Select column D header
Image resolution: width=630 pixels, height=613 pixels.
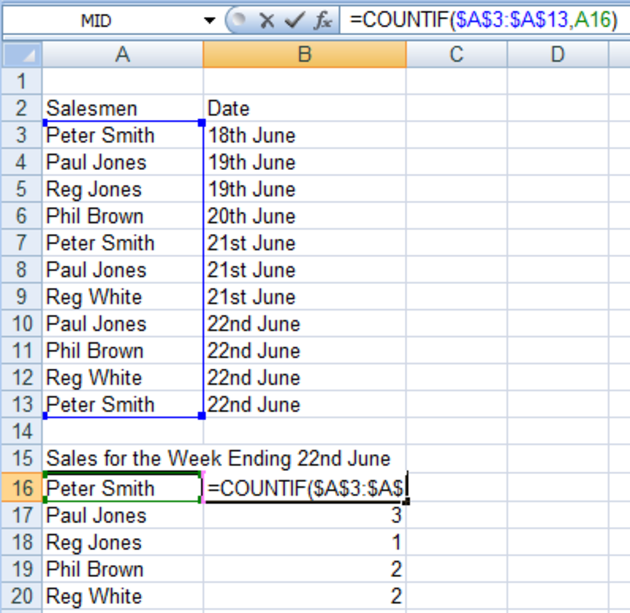(x=558, y=55)
